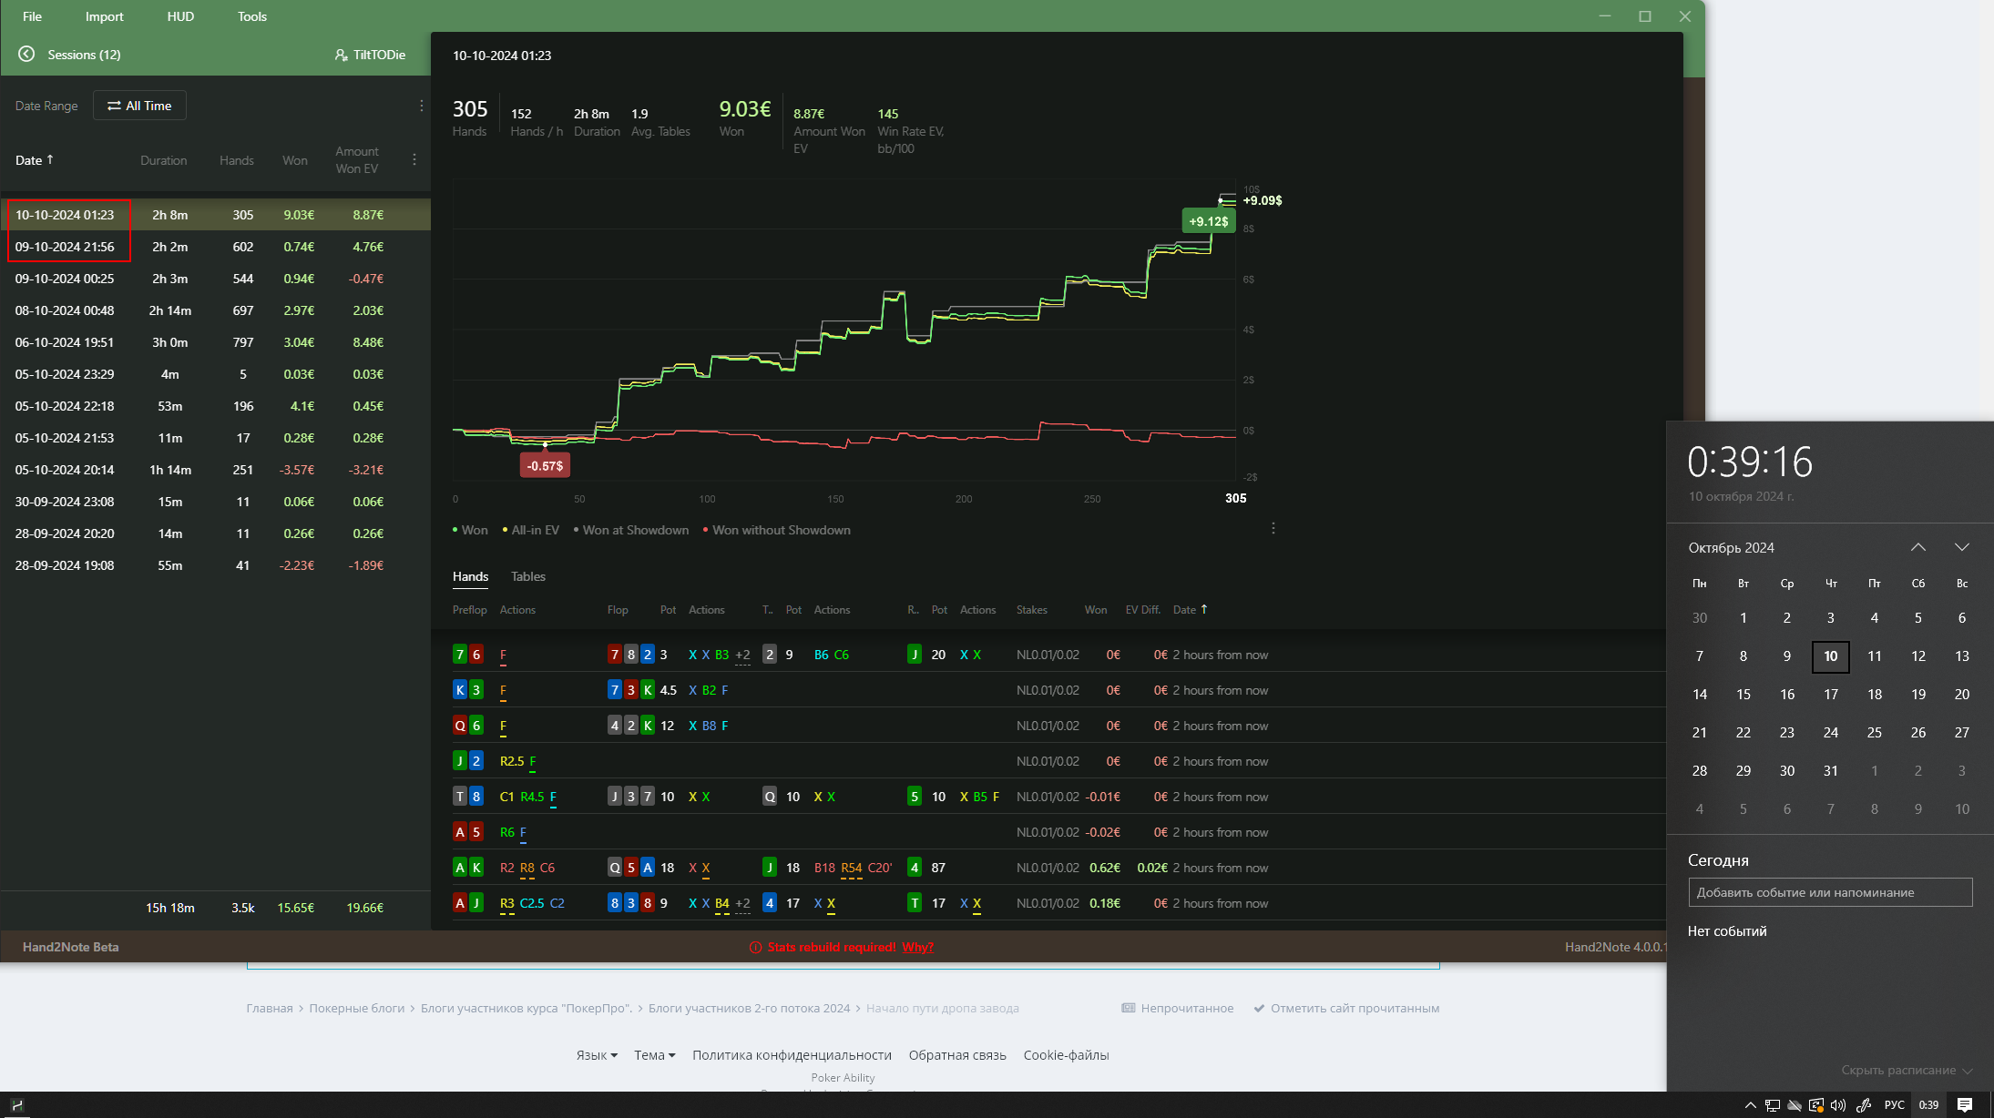Collapse the calendar schedule section

1907,1071
